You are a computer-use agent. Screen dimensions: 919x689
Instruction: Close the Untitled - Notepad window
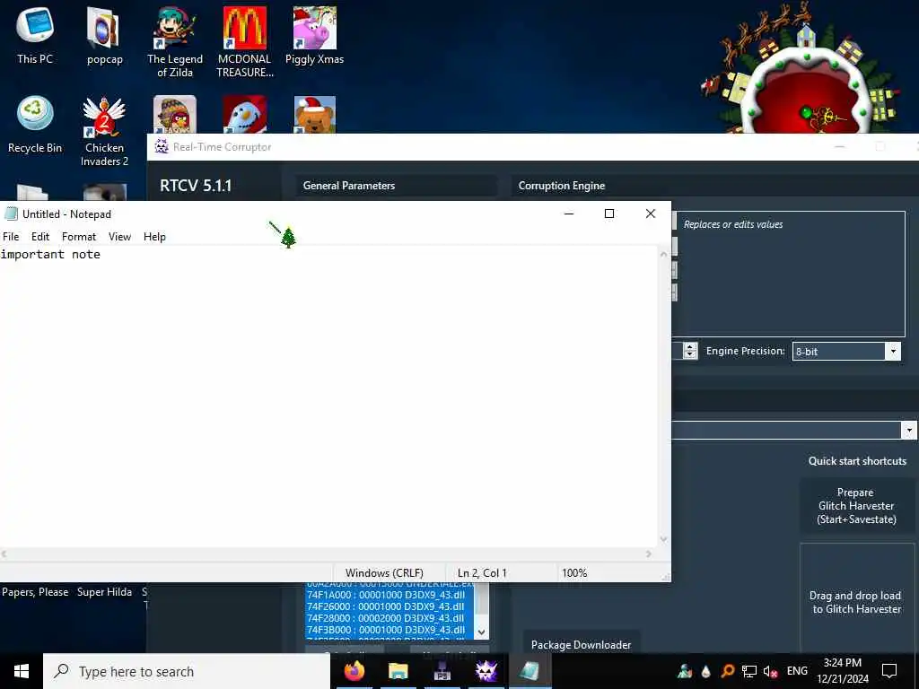tap(651, 214)
